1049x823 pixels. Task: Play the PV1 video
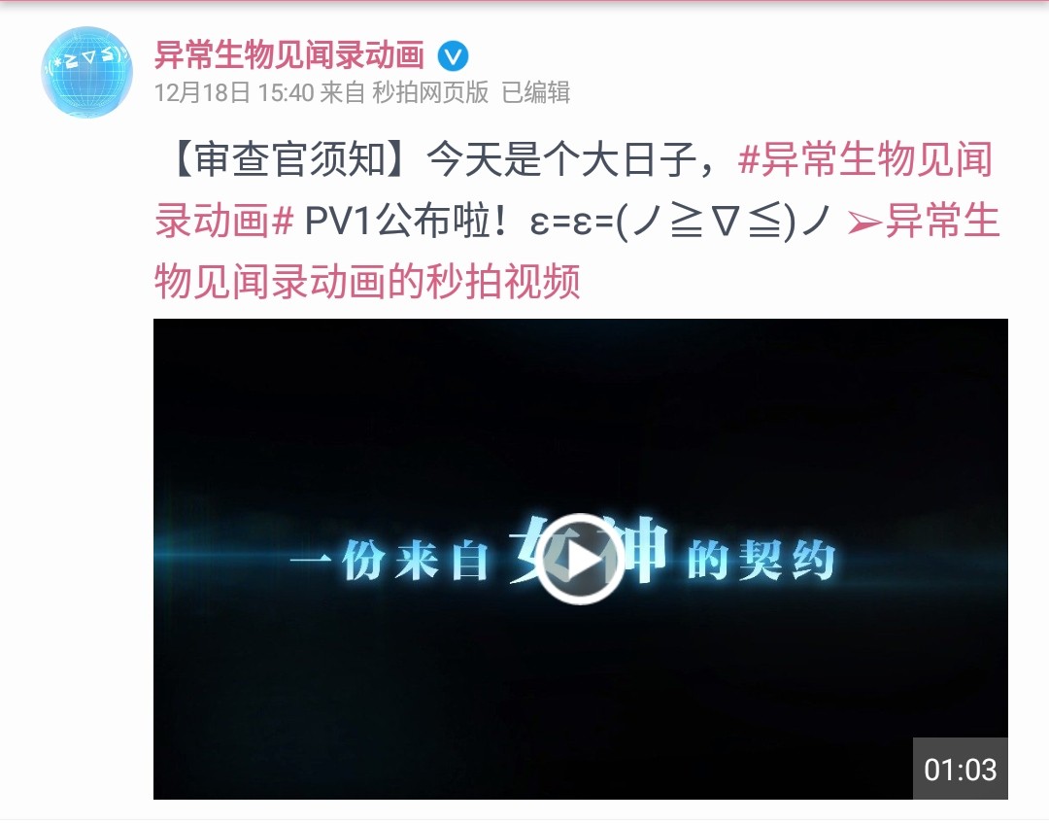click(x=581, y=560)
